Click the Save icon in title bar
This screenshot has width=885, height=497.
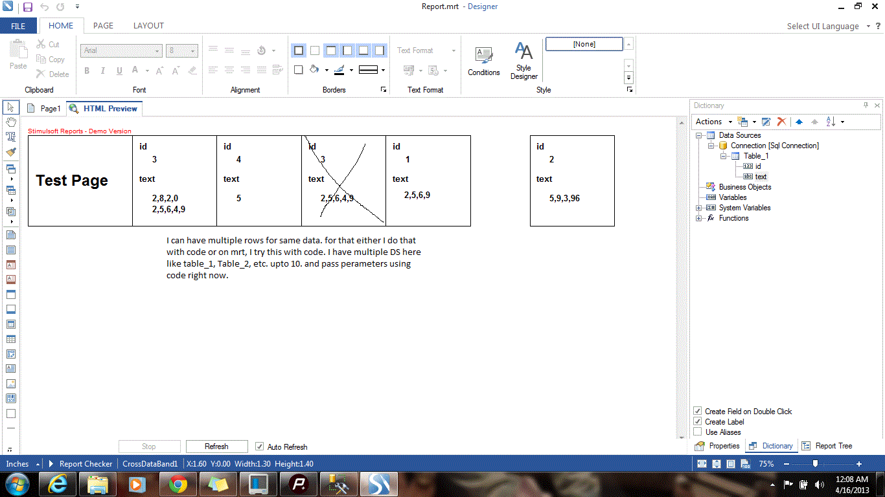click(x=27, y=7)
